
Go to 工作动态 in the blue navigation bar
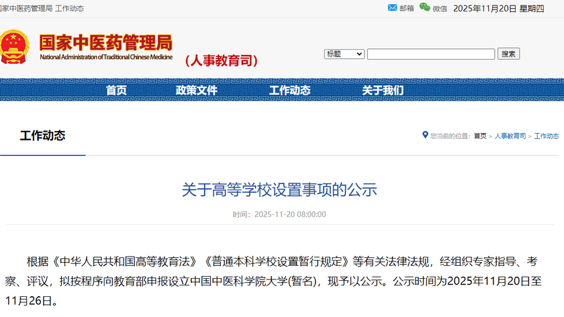(289, 91)
